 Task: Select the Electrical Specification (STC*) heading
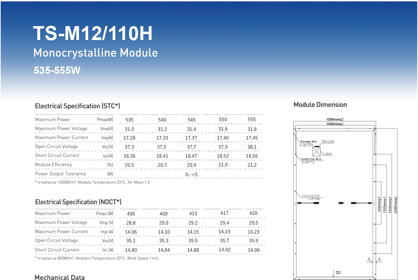click(77, 106)
